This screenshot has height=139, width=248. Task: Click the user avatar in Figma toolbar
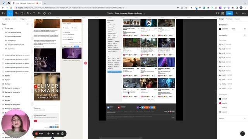(222, 14)
